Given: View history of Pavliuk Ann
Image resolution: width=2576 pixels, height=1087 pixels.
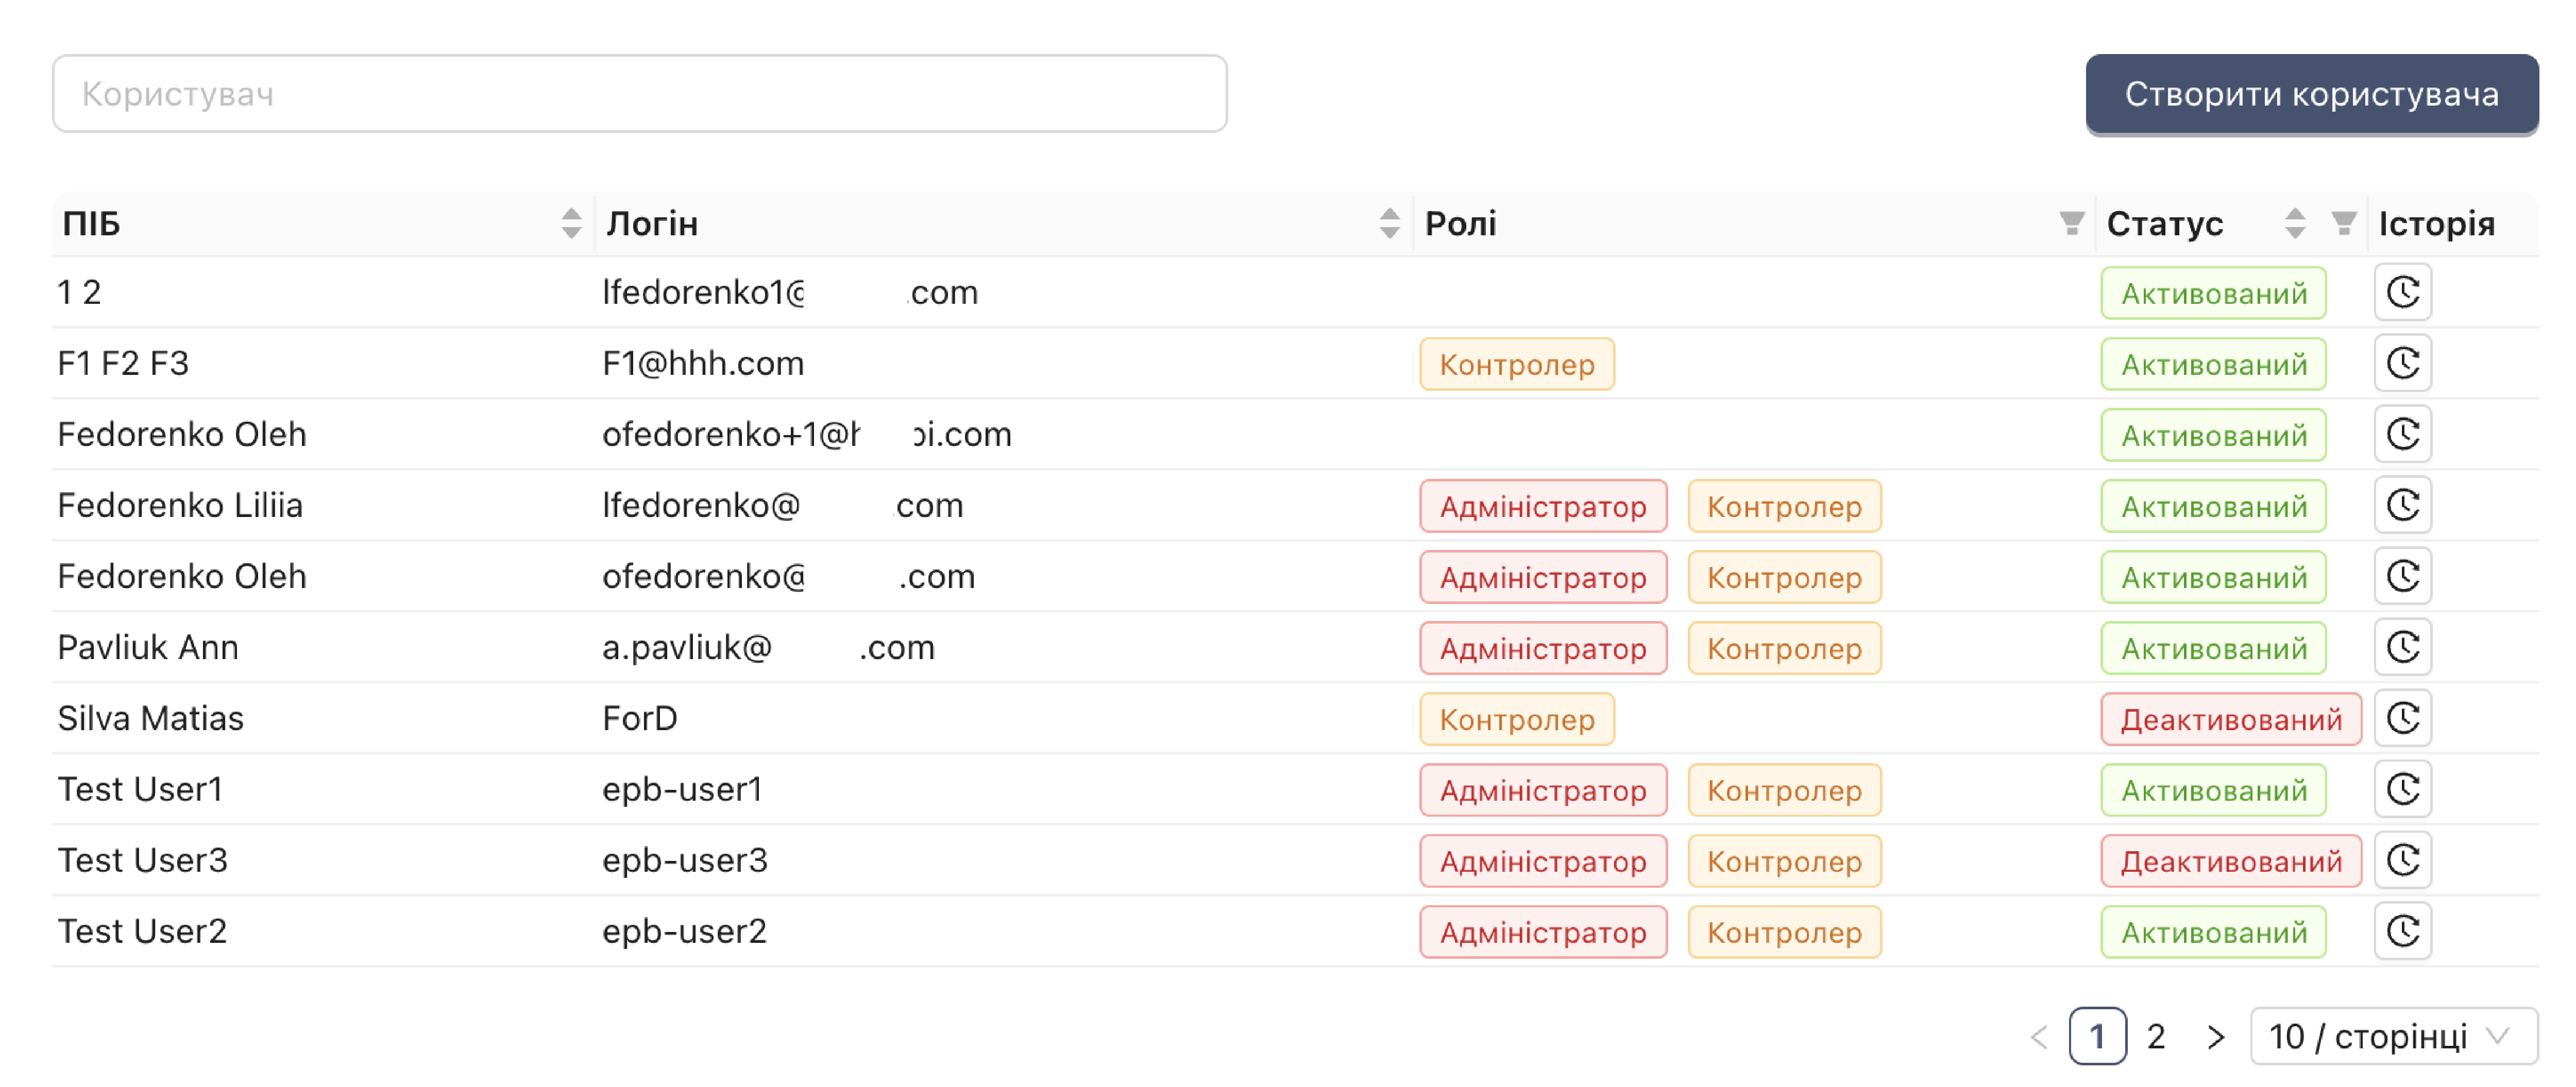Looking at the screenshot, I should click(2402, 647).
